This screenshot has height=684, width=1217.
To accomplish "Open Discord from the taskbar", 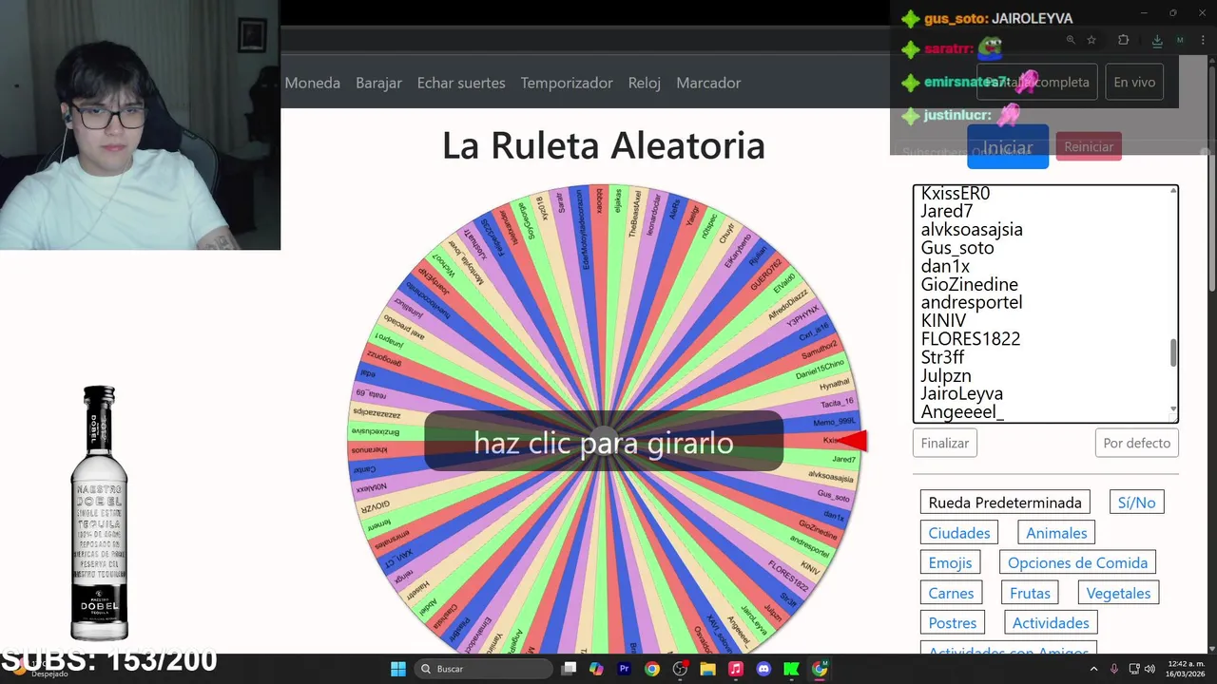I will click(763, 669).
